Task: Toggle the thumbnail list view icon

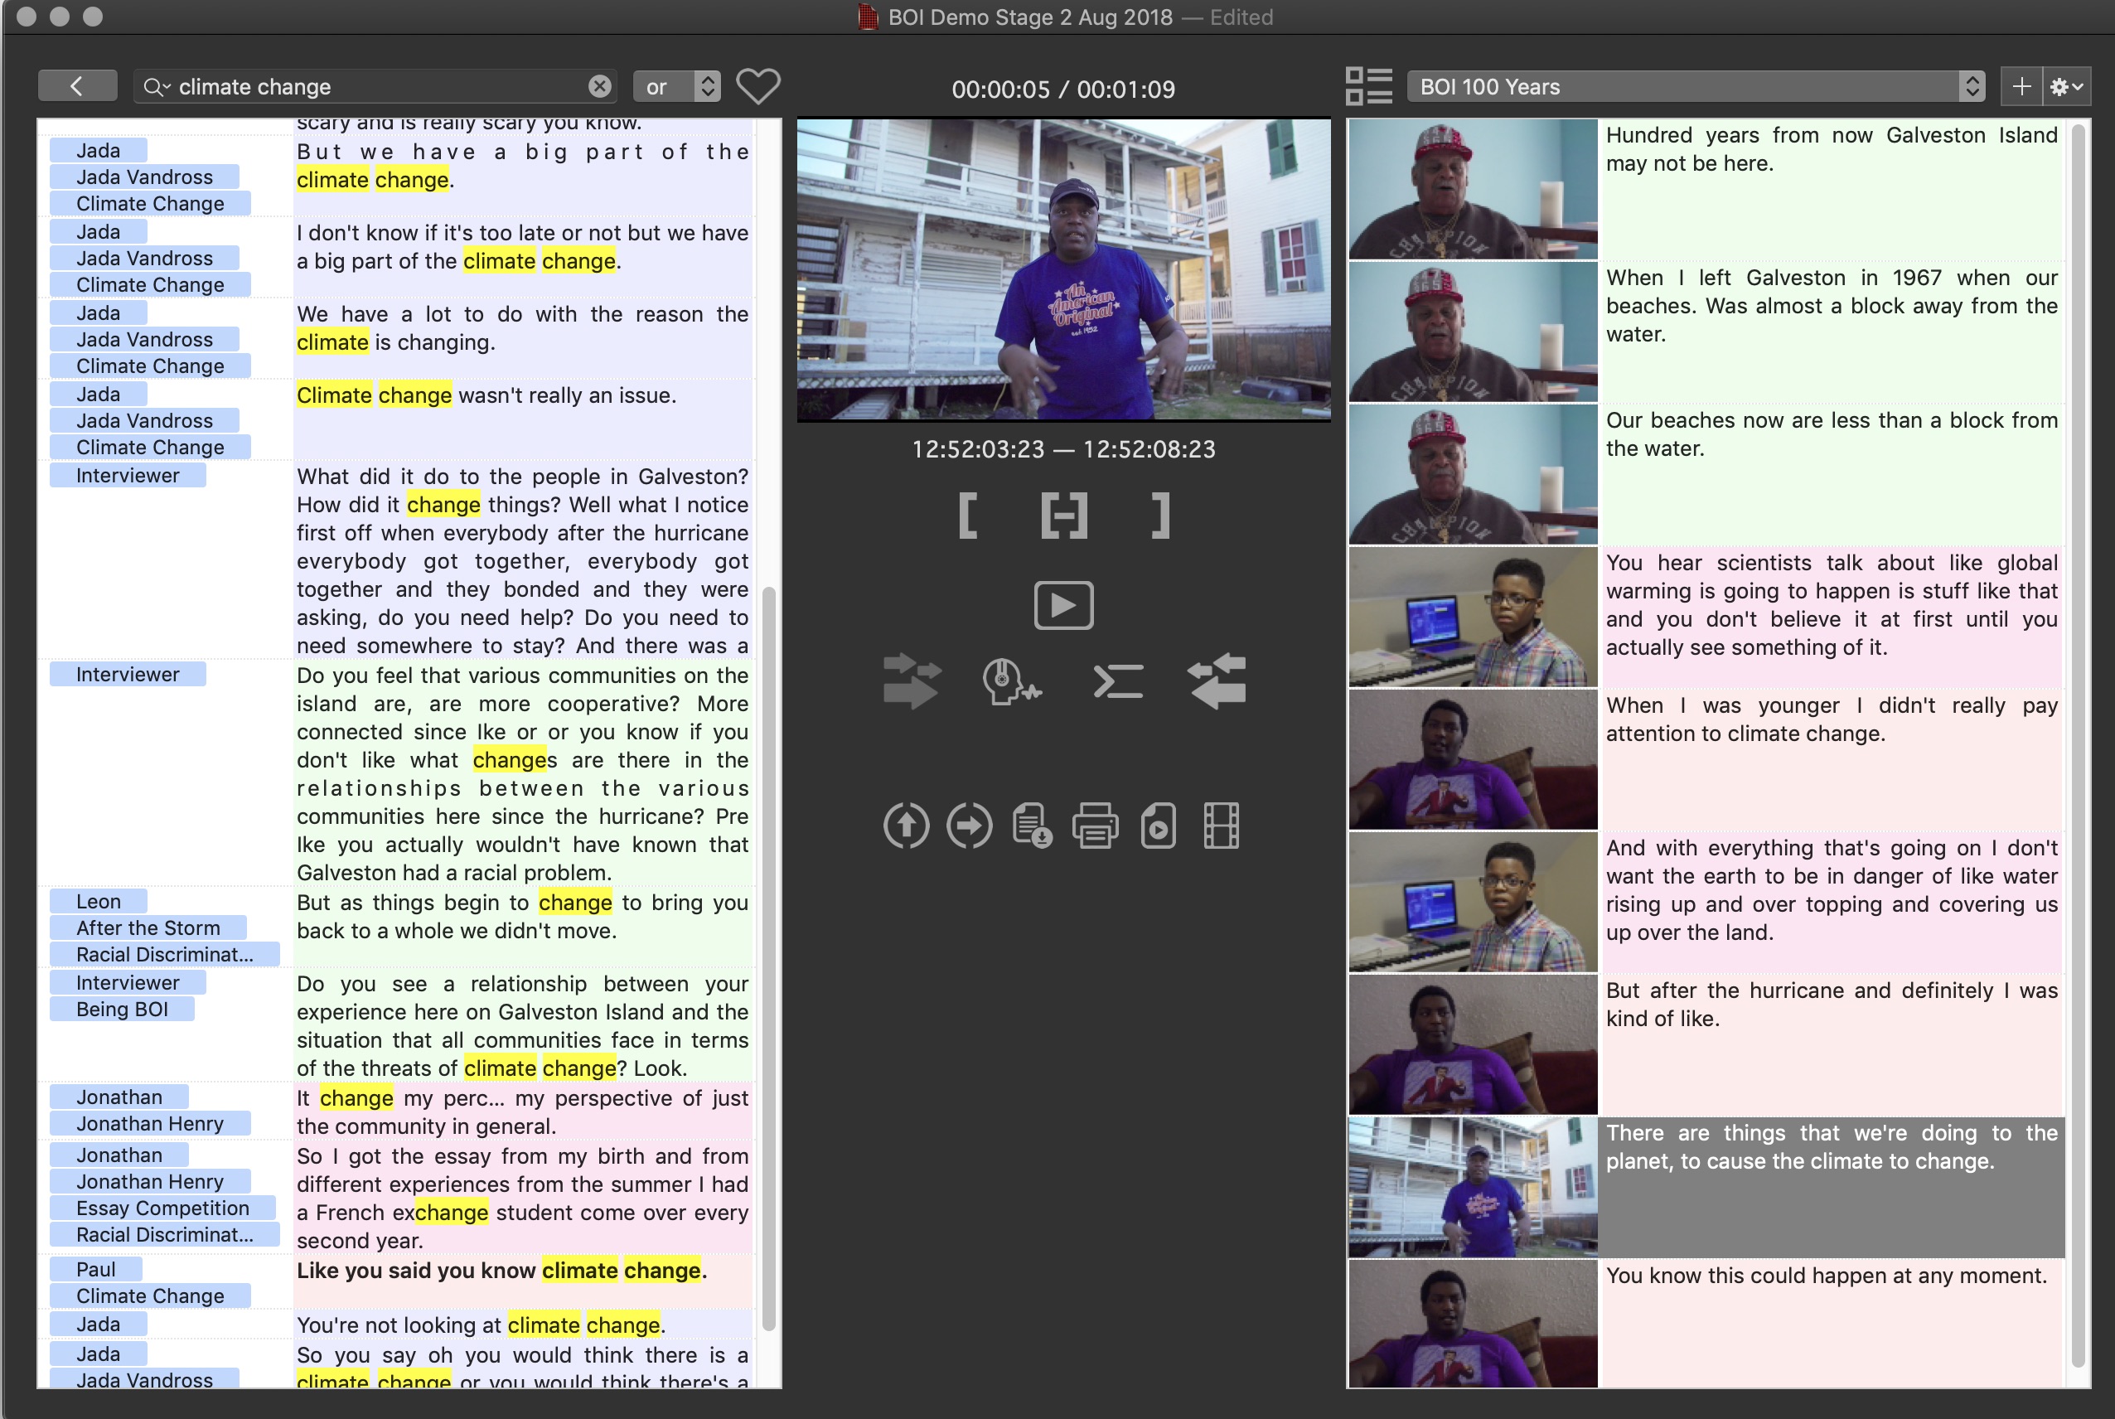Action: [x=1367, y=87]
